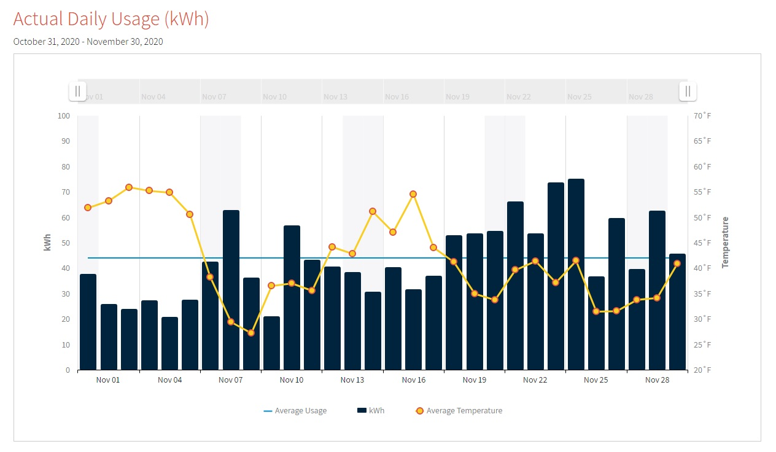Click the temperature point above Nov 16
Image resolution: width=776 pixels, height=452 pixels.
coord(413,194)
